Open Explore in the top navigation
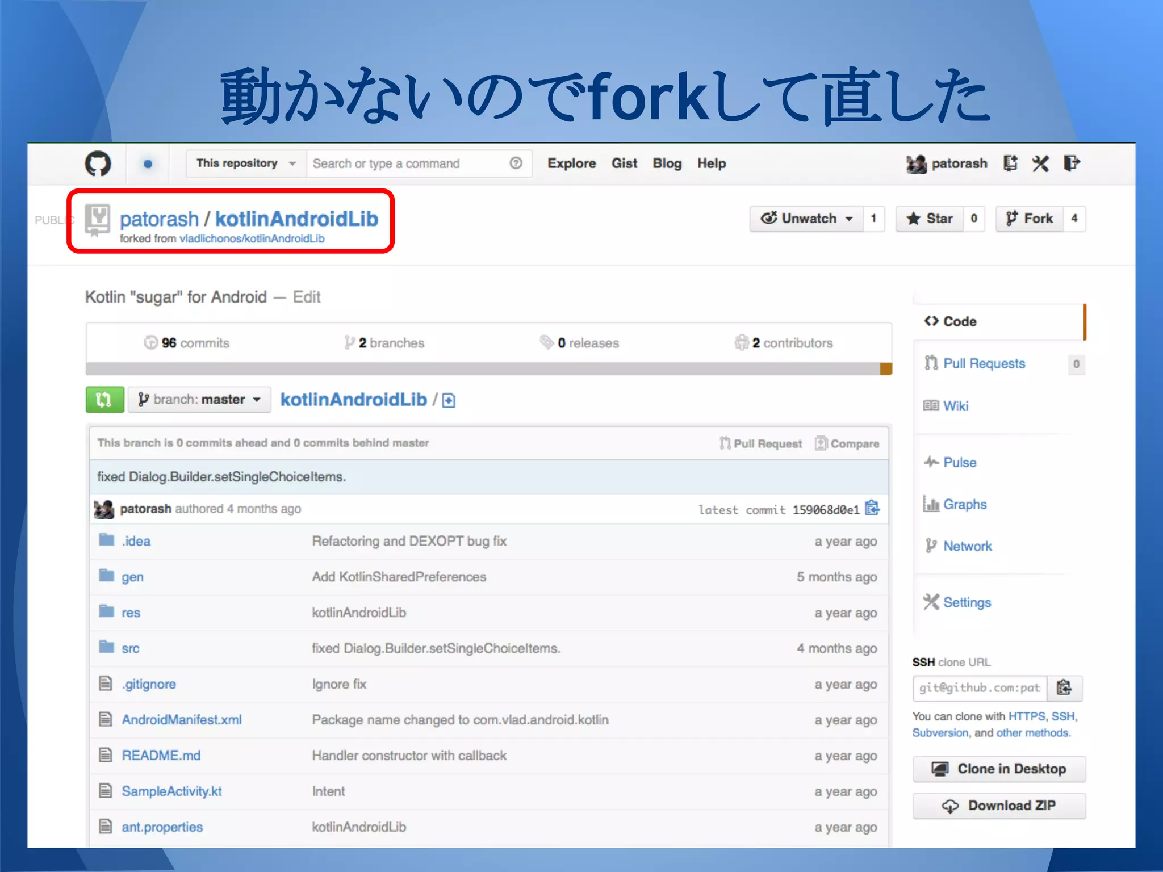The width and height of the screenshot is (1163, 872). pos(571,163)
